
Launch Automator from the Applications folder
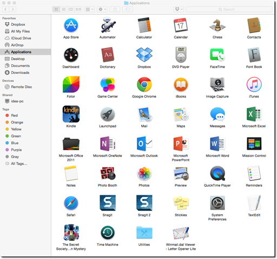(108, 25)
